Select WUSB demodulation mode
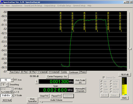The height and width of the screenshot is (104, 133). (x=111, y=89)
